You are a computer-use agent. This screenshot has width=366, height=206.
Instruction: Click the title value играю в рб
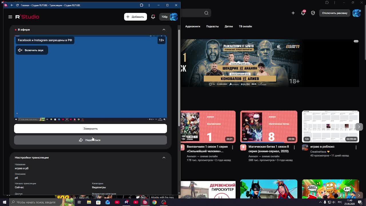click(x=22, y=169)
